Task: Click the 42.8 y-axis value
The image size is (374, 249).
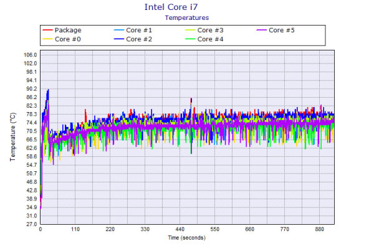Action: point(32,190)
